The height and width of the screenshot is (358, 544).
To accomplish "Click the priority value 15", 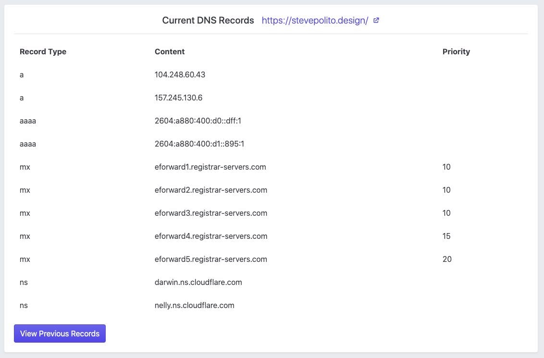I will coord(446,236).
